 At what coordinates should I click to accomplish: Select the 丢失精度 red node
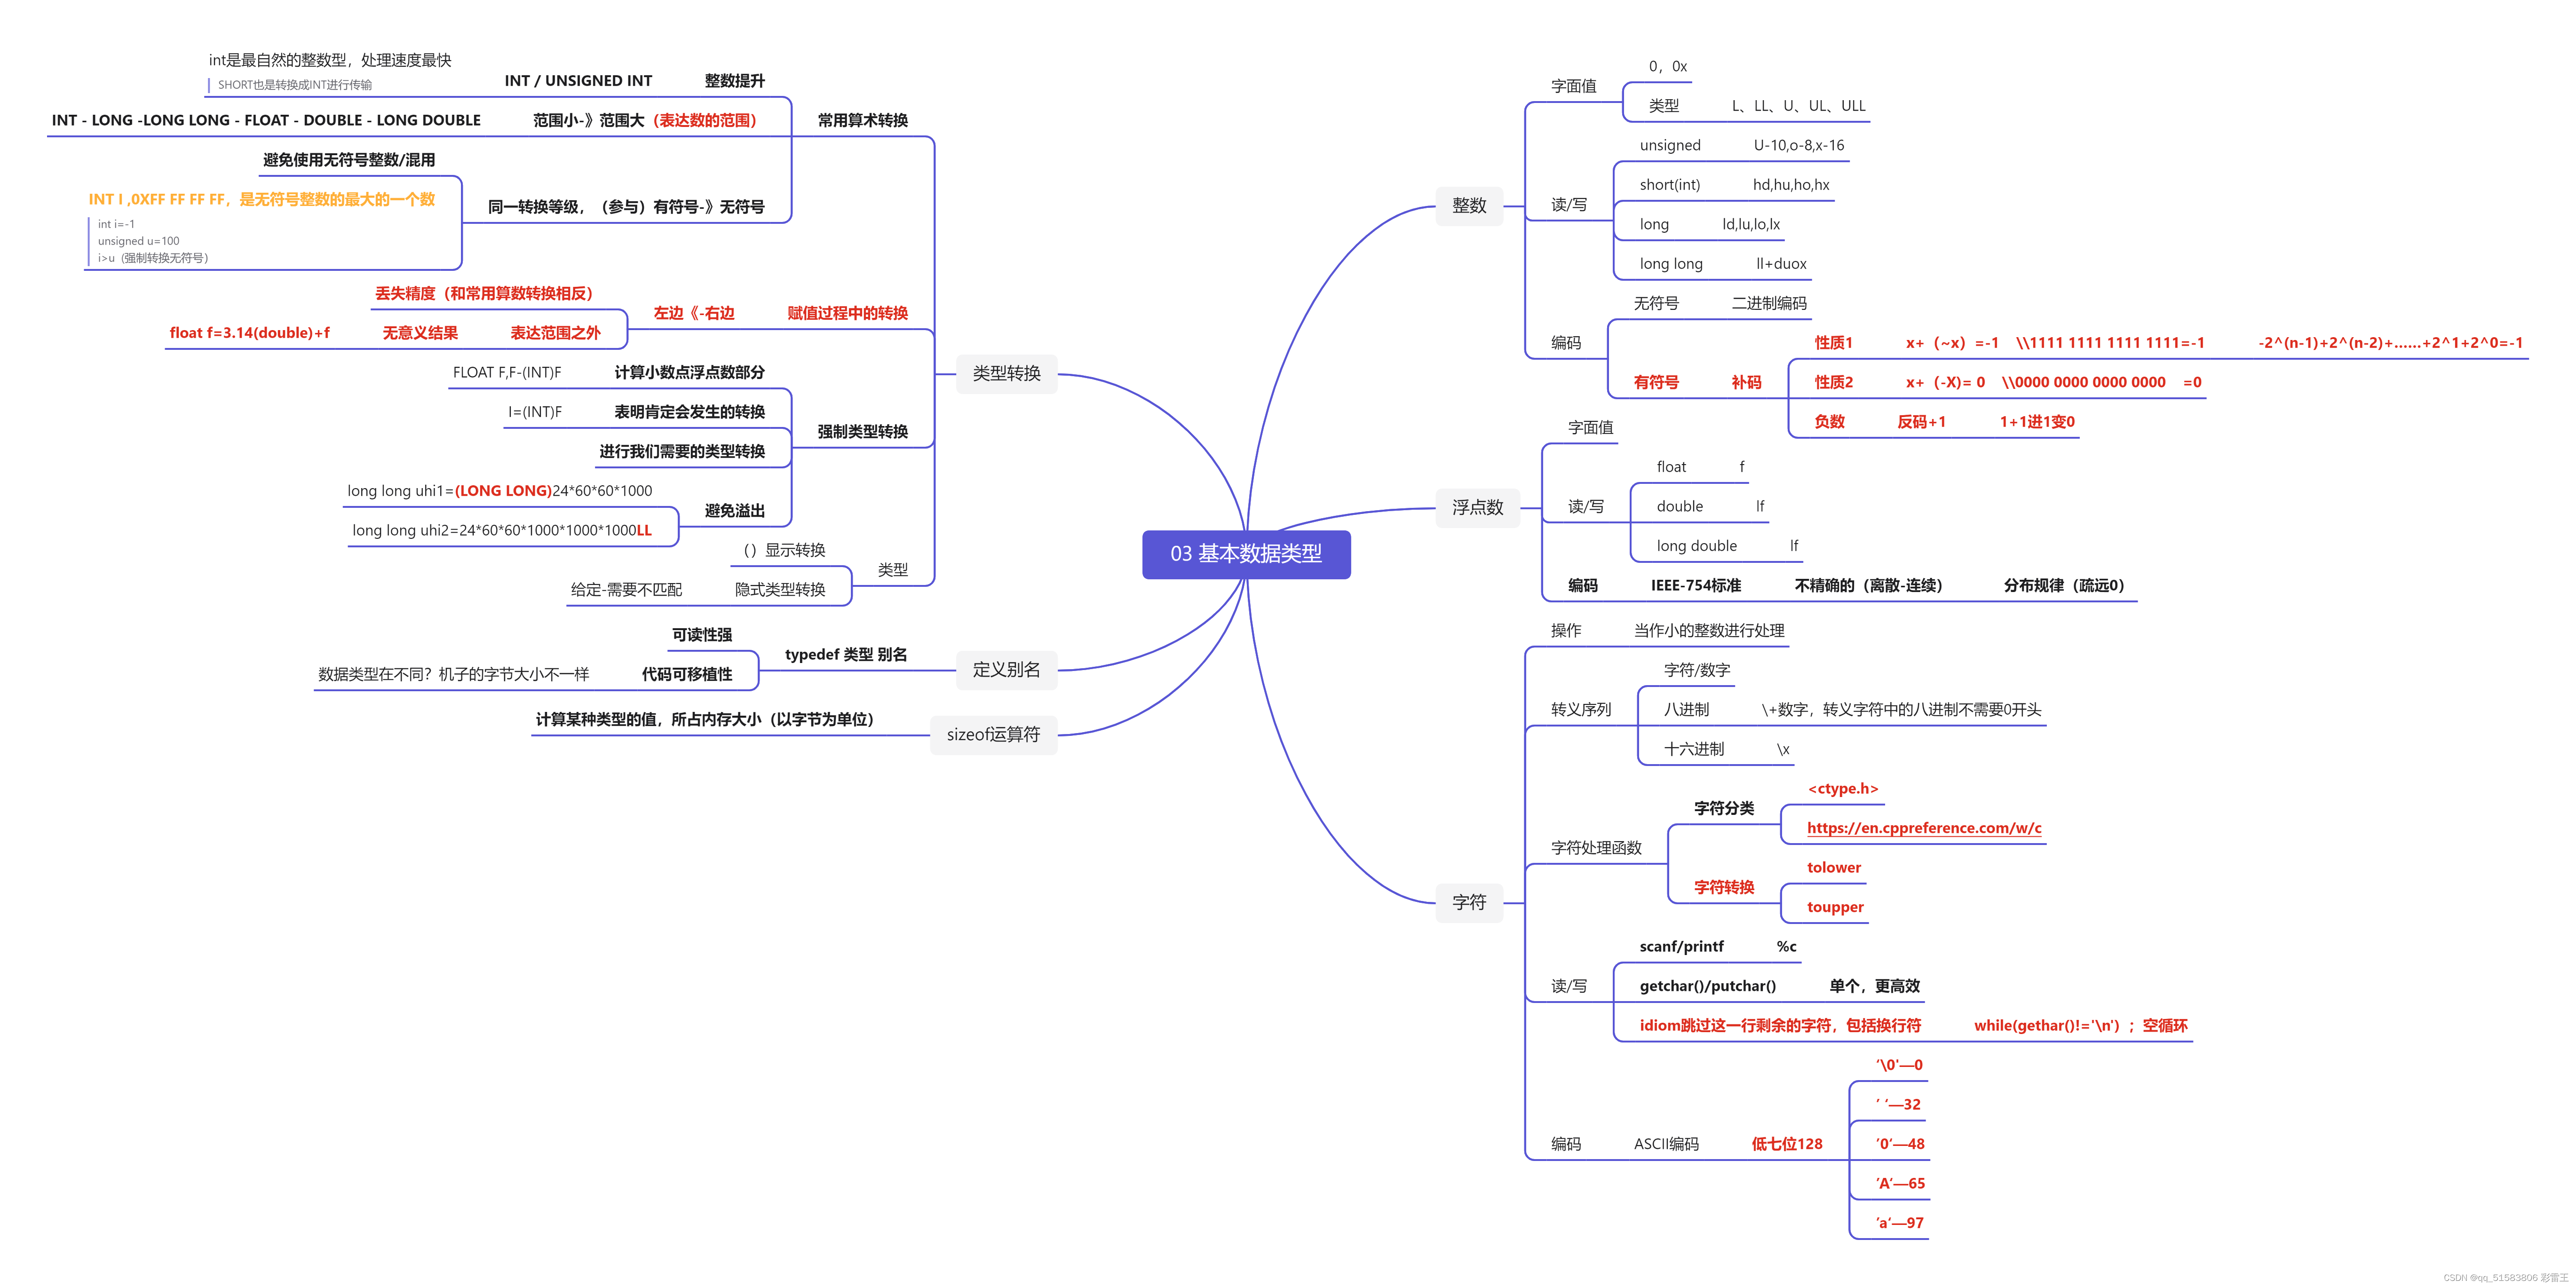click(484, 294)
